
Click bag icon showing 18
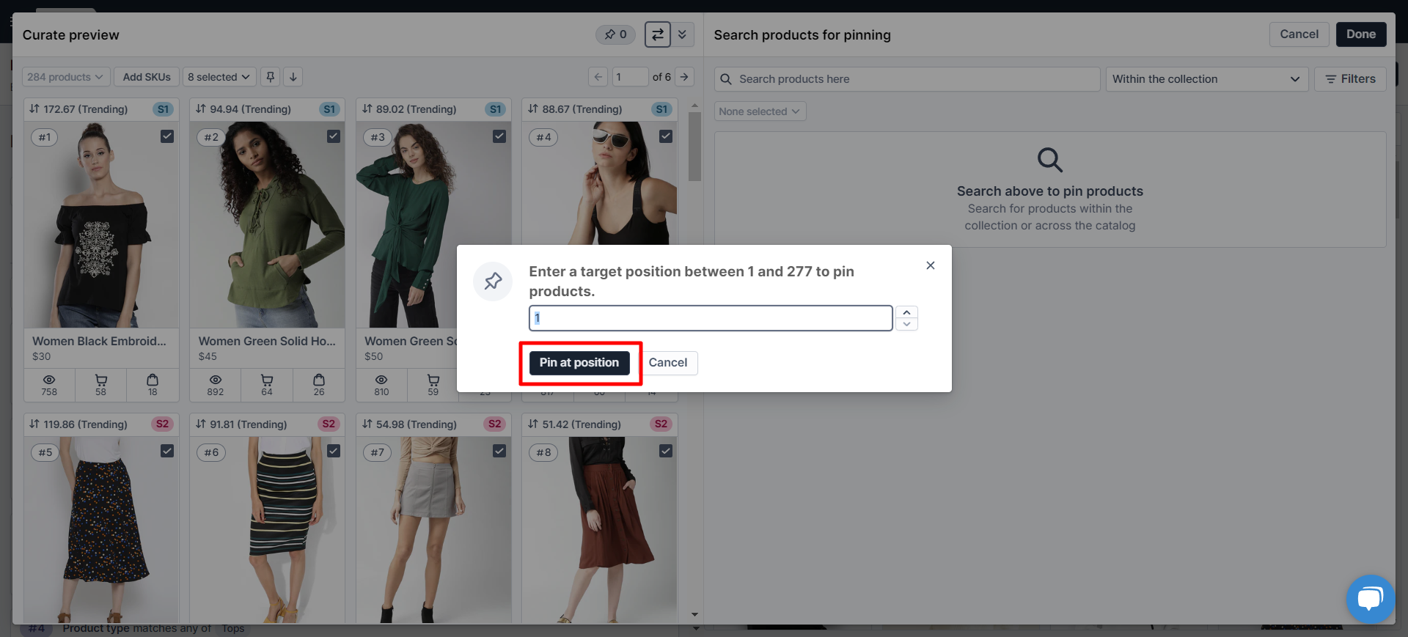[x=153, y=380]
